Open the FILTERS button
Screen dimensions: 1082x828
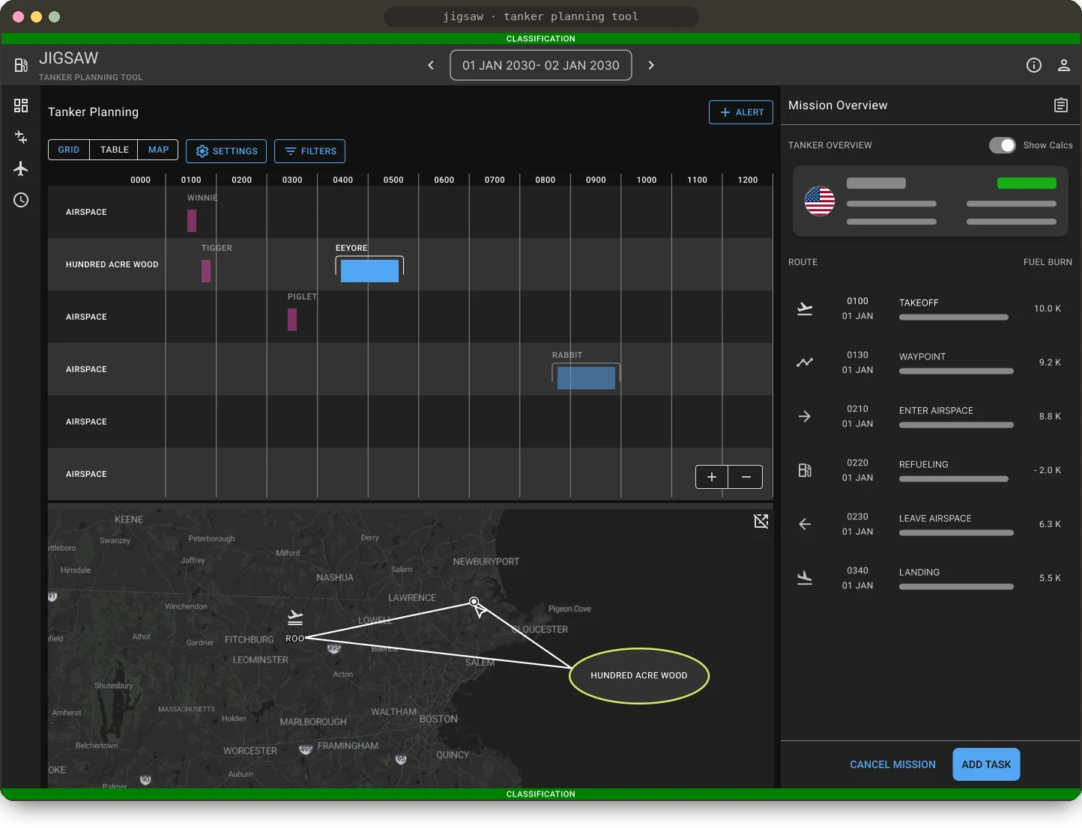click(x=310, y=151)
